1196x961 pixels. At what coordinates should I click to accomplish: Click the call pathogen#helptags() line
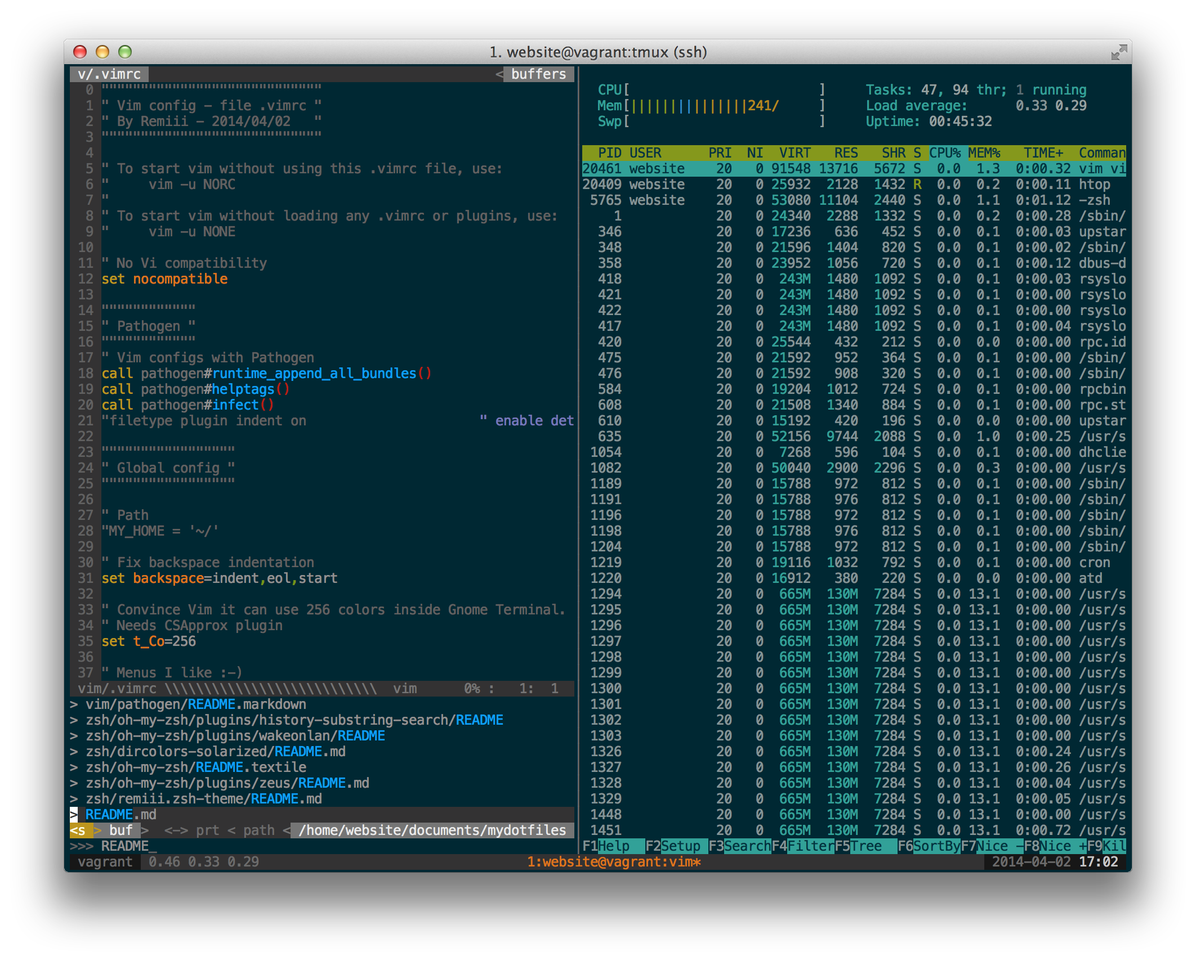click(195, 389)
